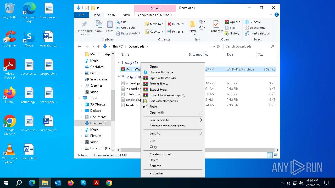Select the Recycle Bin desktop icon

point(10,11)
